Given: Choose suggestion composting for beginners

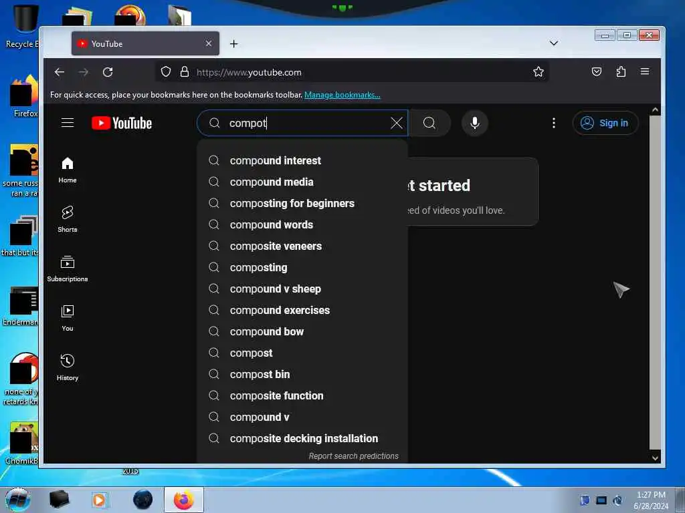Looking at the screenshot, I should 302,203.
